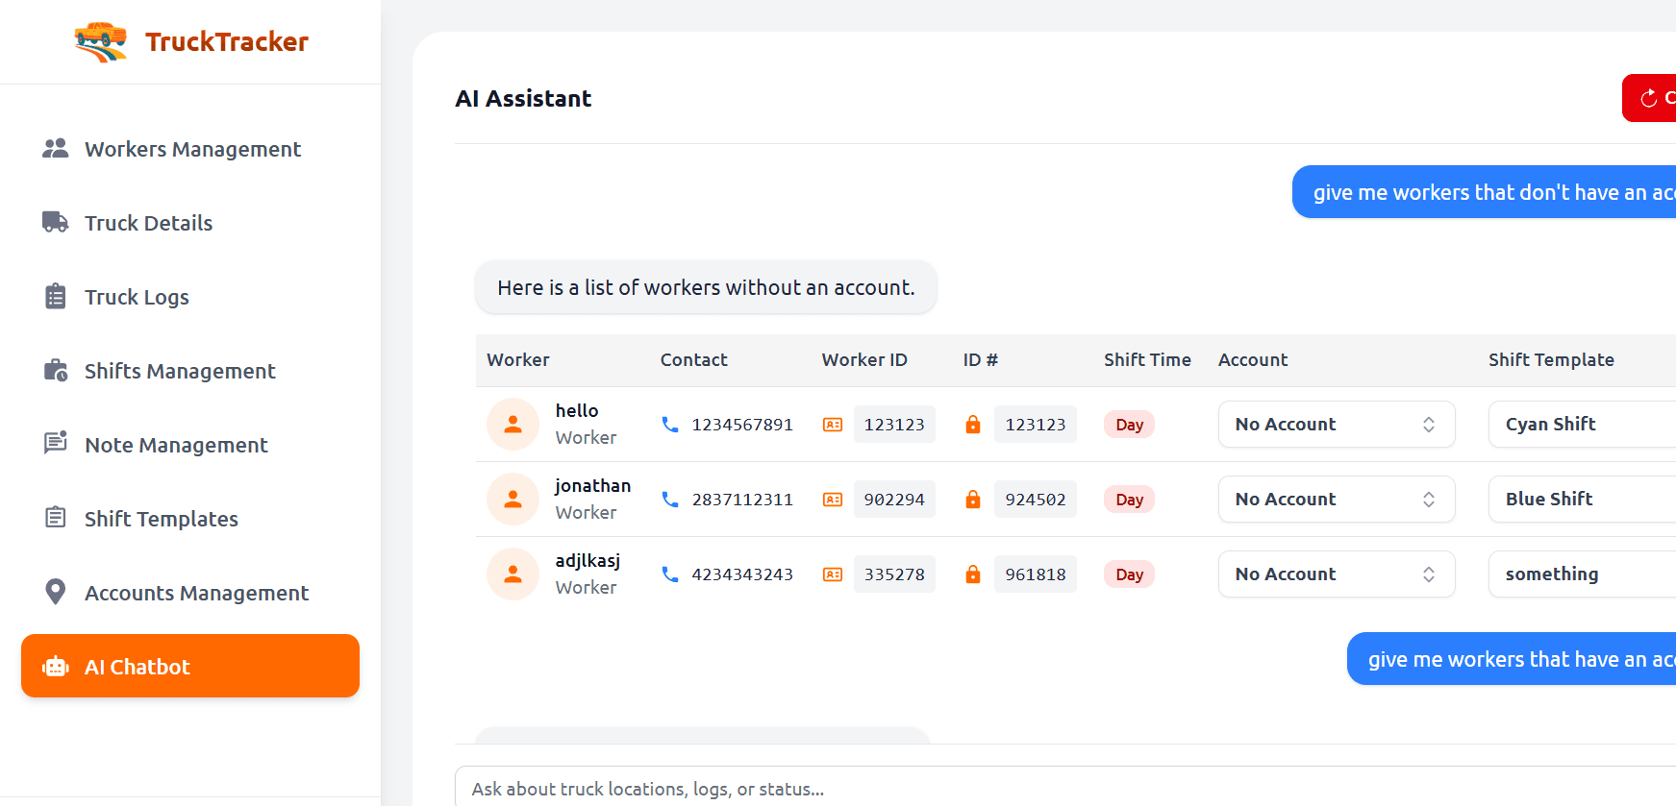Click the Truck Logs clipboard icon
1676x806 pixels.
55,296
